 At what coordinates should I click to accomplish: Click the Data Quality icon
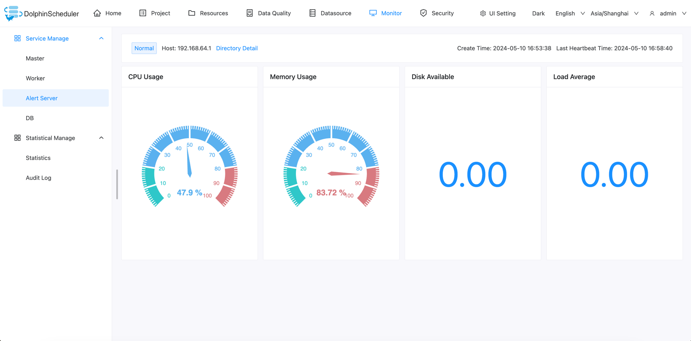point(249,13)
